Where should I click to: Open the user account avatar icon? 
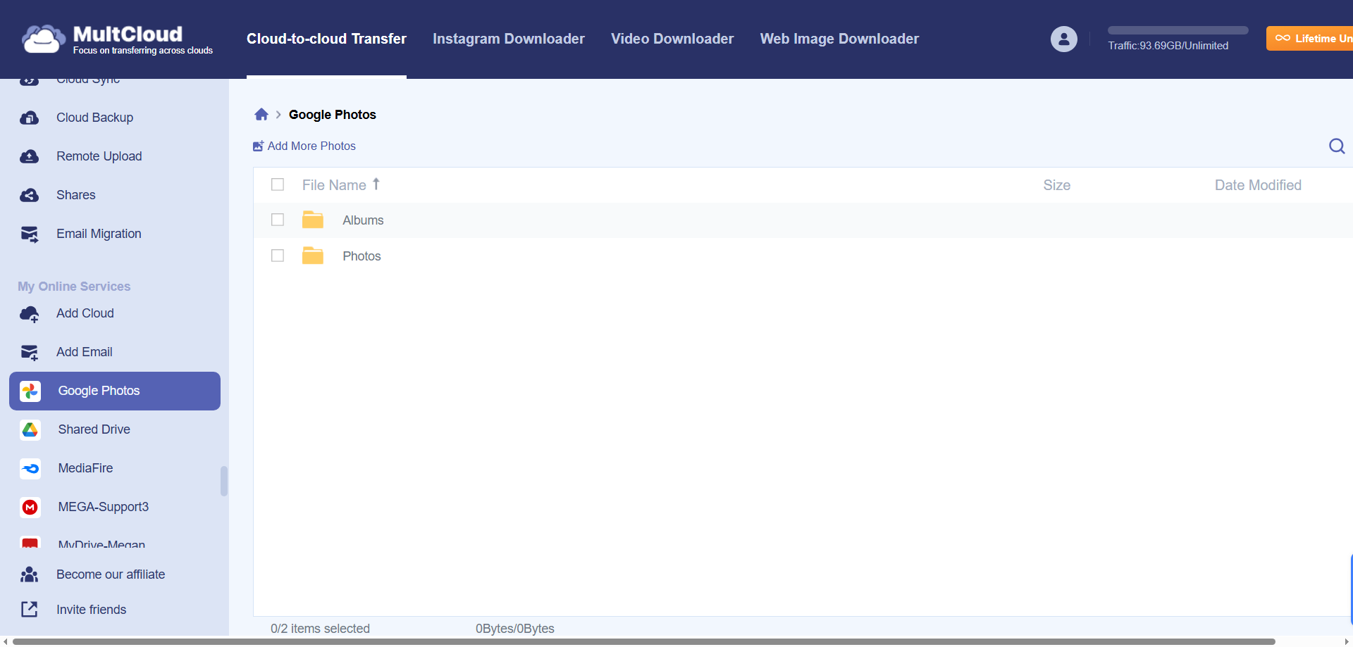tap(1063, 39)
